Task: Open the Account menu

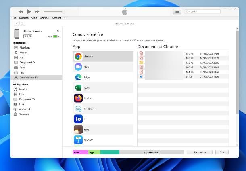Action: click(56, 18)
